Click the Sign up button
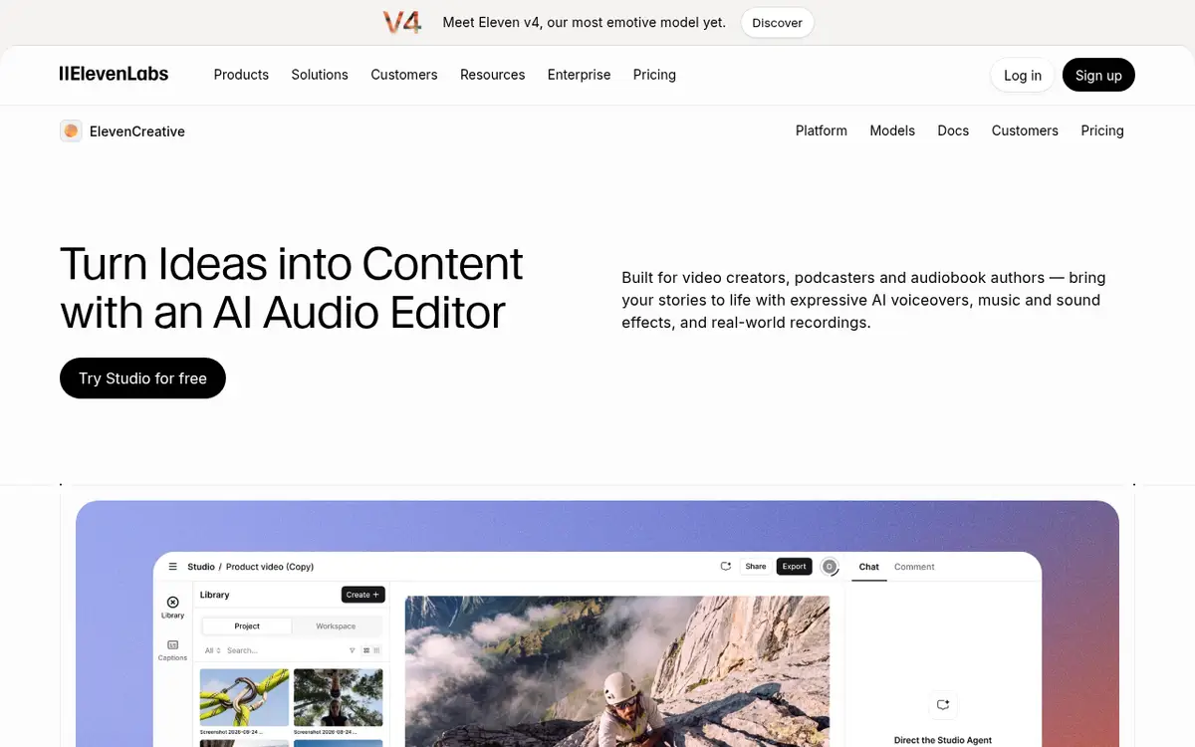 pos(1098,75)
